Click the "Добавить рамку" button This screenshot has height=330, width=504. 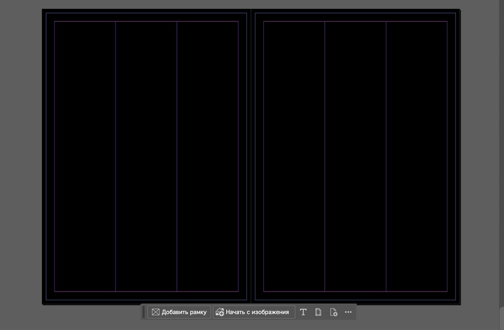point(179,312)
